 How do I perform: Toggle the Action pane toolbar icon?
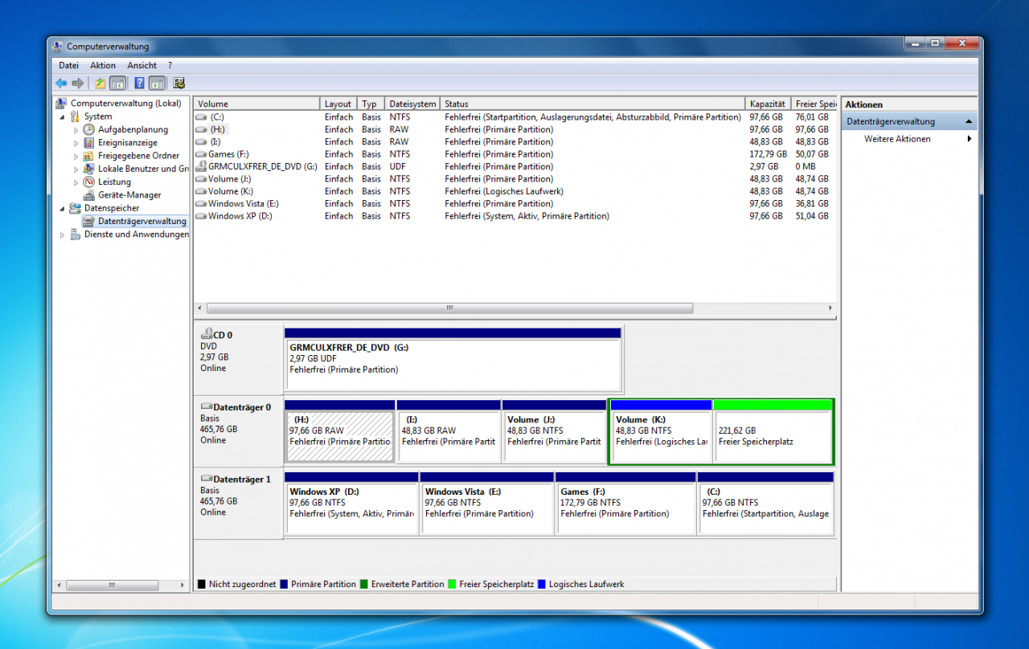158,83
